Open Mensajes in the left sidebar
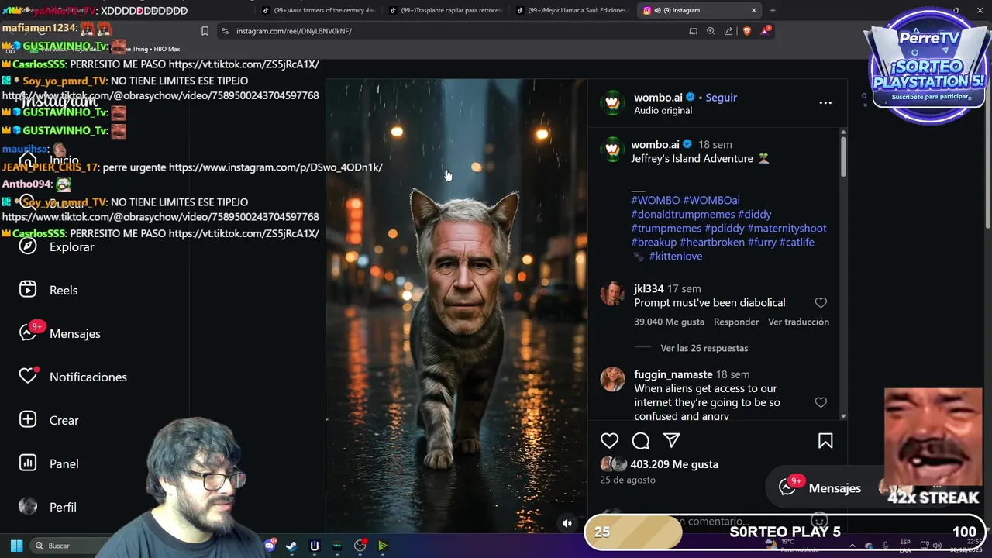The image size is (992, 558). point(60,333)
